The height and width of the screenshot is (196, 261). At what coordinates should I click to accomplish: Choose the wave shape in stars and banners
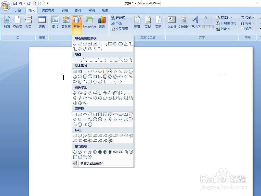[85, 157]
